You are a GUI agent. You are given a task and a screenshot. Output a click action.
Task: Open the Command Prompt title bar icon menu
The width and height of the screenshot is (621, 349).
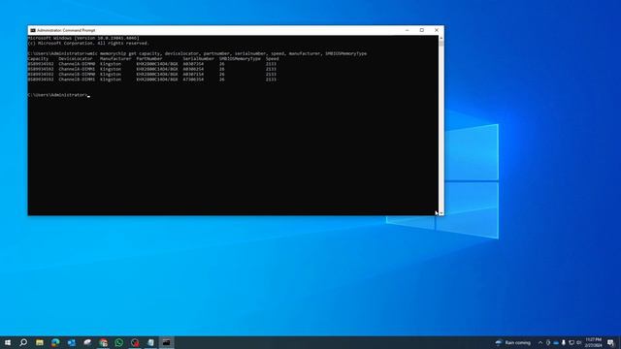tap(33, 30)
